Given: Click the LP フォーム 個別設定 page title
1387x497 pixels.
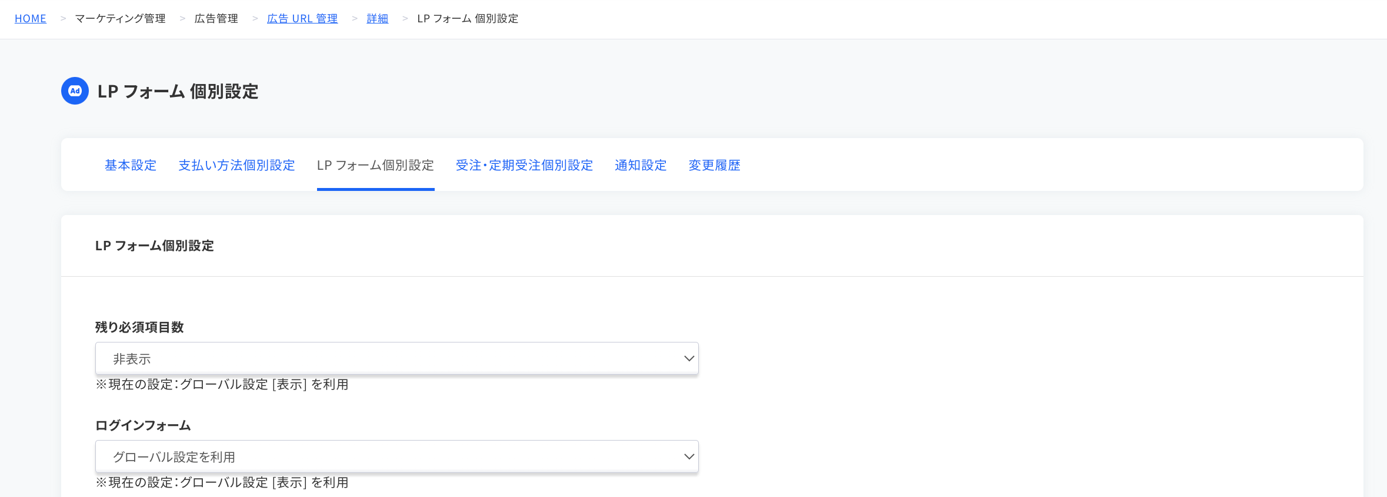Looking at the screenshot, I should (x=178, y=92).
